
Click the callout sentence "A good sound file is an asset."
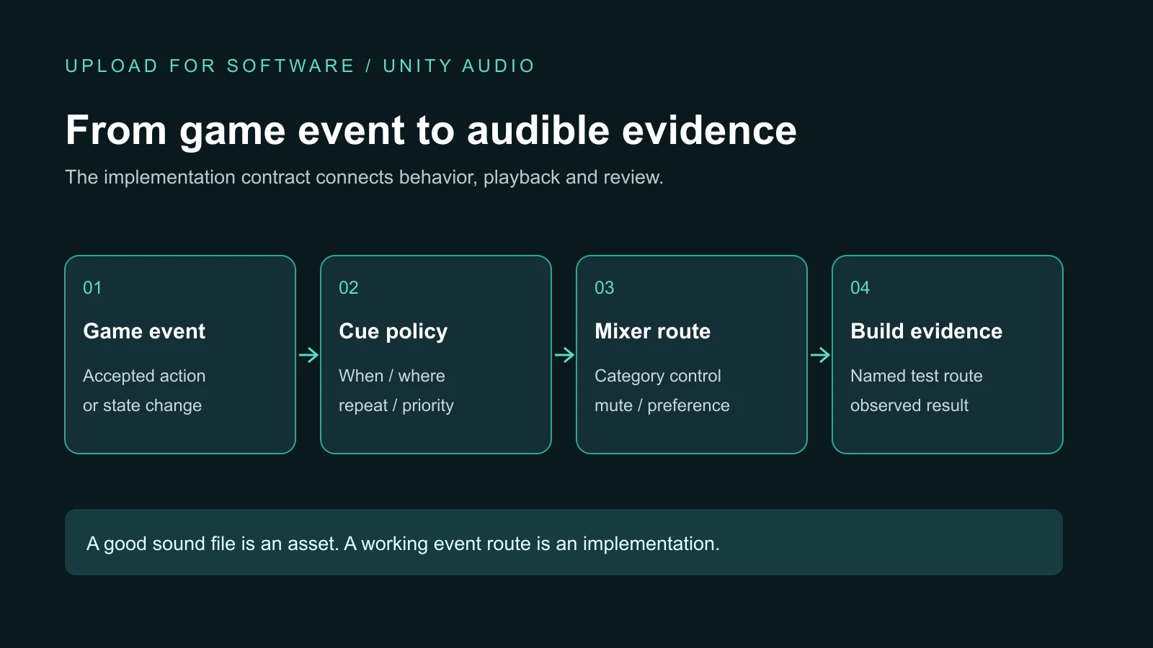click(213, 544)
